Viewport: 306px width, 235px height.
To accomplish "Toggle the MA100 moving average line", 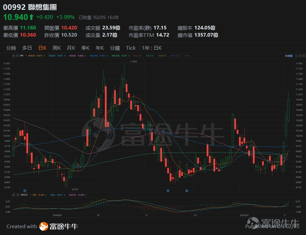I will tap(99, 56).
